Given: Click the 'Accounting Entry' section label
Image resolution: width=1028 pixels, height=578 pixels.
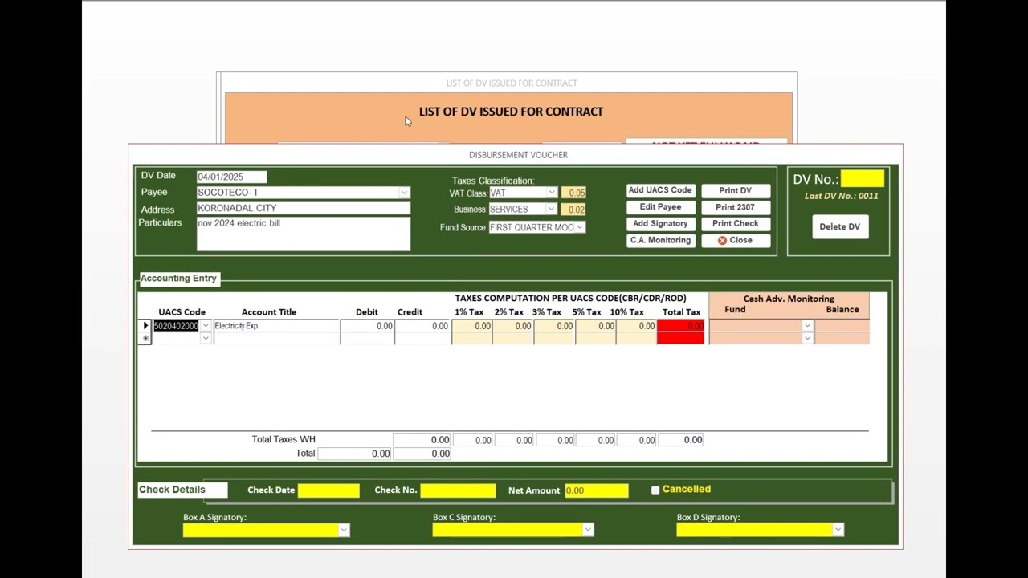Looking at the screenshot, I should click(x=178, y=279).
